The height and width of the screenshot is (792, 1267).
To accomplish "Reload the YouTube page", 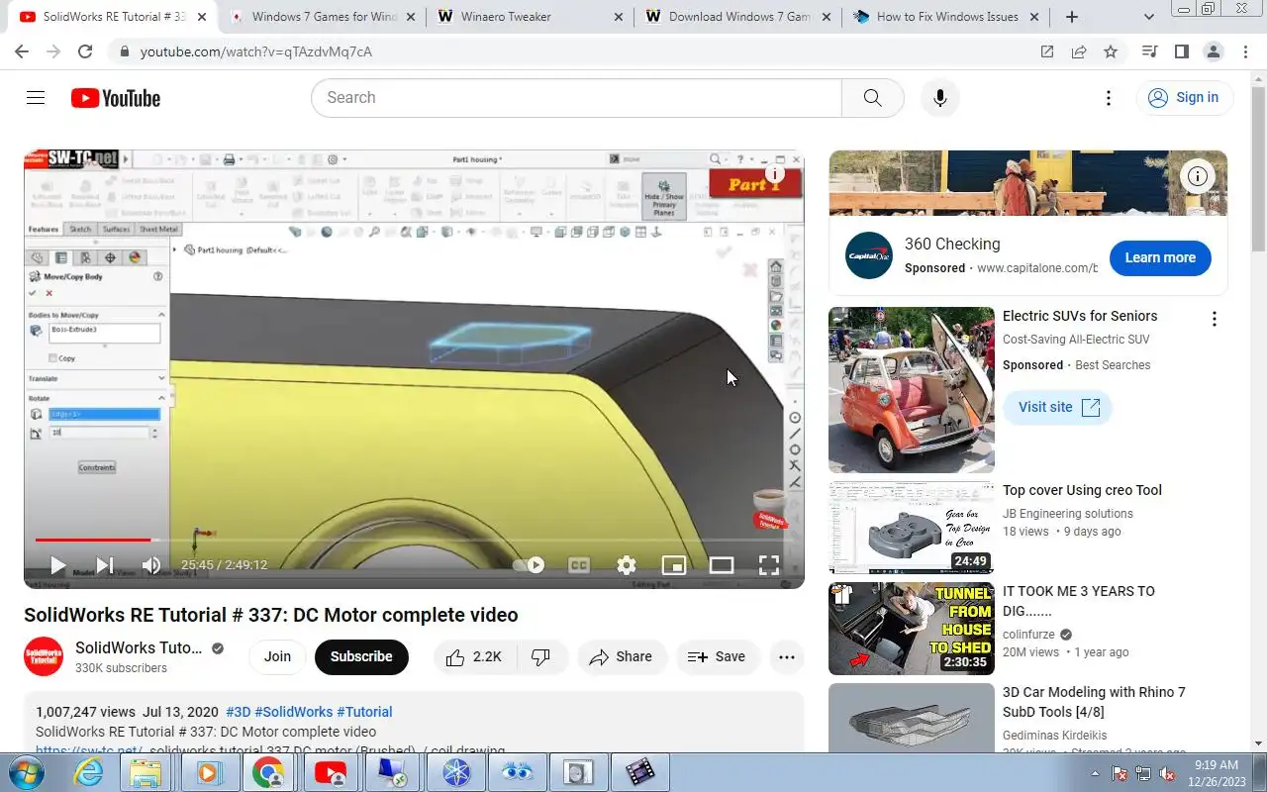I will point(85,51).
